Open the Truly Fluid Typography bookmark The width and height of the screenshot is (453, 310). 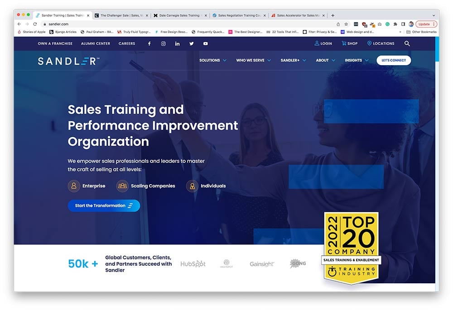134,32
